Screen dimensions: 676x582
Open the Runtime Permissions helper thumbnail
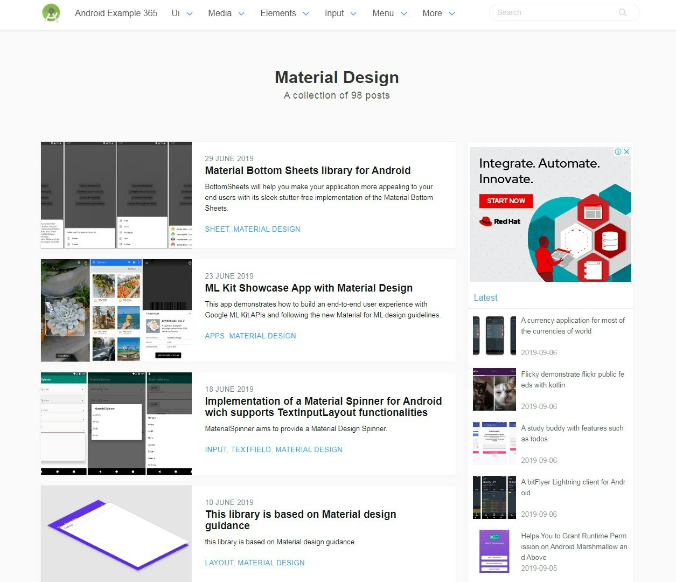tap(493, 551)
